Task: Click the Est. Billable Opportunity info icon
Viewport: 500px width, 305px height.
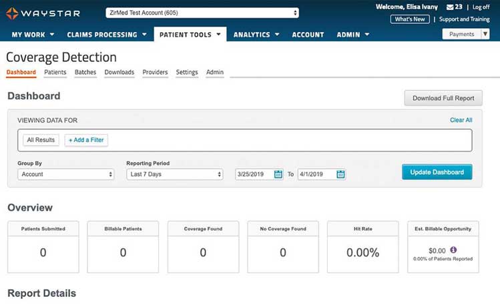Action: pyautogui.click(x=453, y=250)
